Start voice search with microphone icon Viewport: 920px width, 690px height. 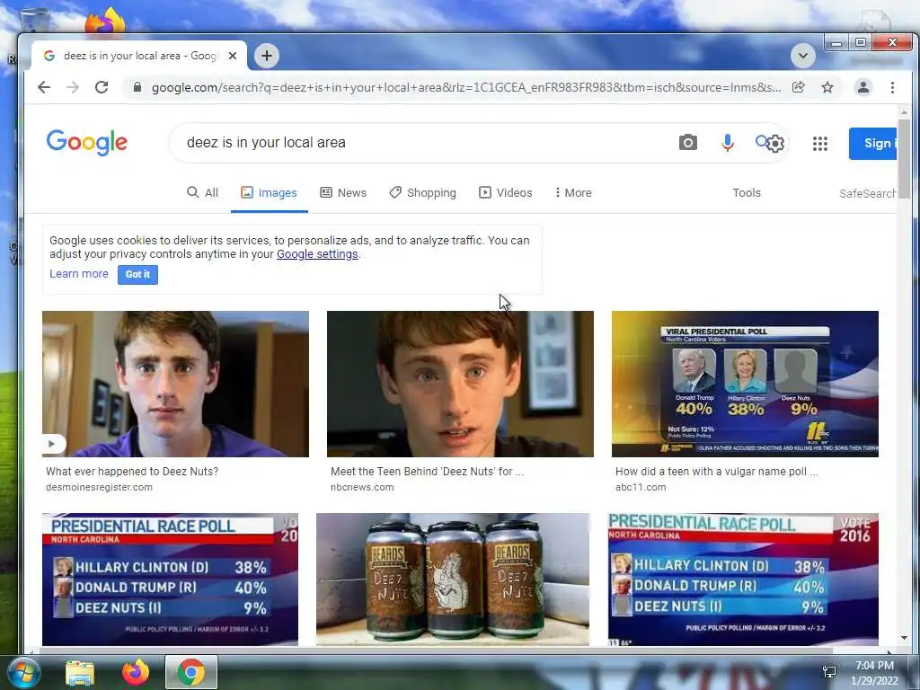click(728, 143)
